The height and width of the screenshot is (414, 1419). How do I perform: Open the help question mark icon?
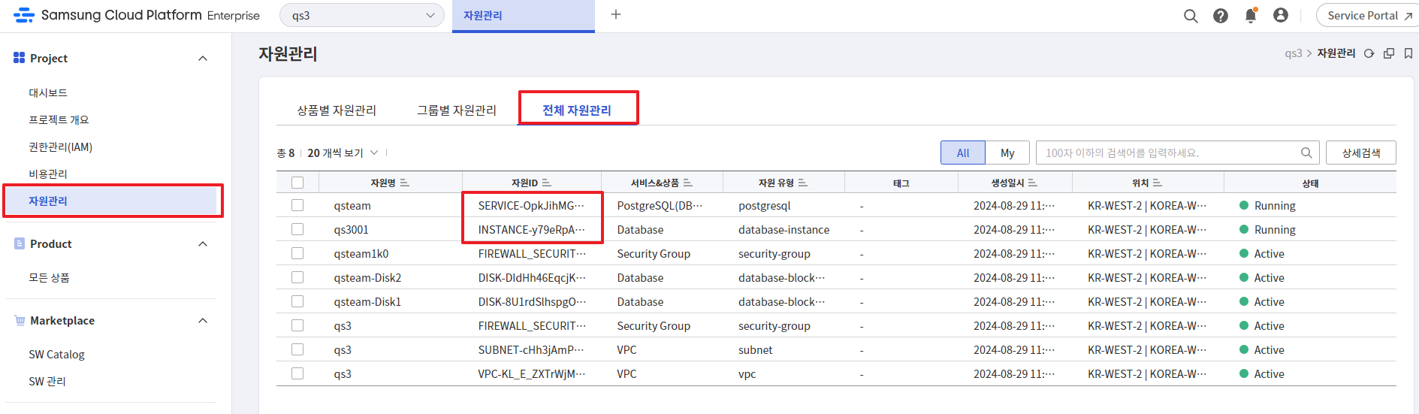tap(1221, 16)
